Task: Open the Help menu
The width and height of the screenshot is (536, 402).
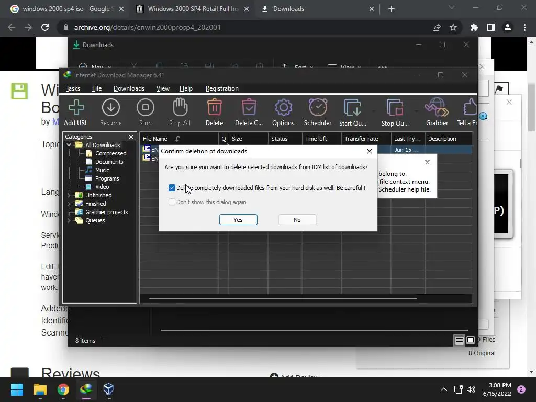Action: pyautogui.click(x=186, y=88)
